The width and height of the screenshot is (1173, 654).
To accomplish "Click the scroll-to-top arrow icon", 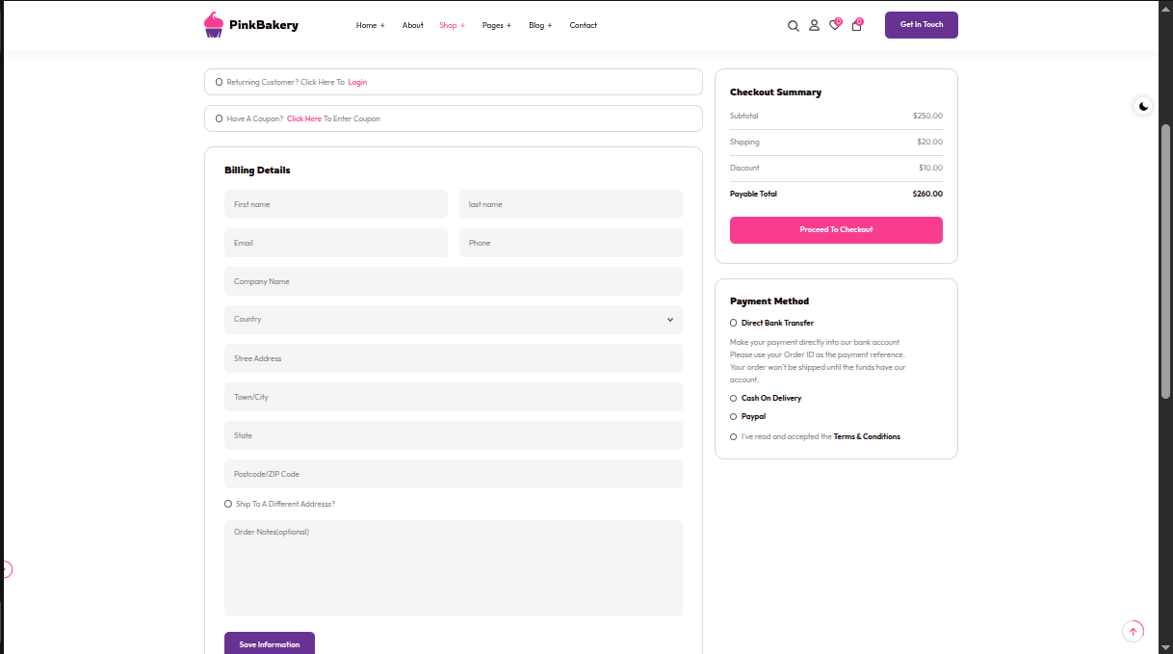I will [x=1133, y=632].
